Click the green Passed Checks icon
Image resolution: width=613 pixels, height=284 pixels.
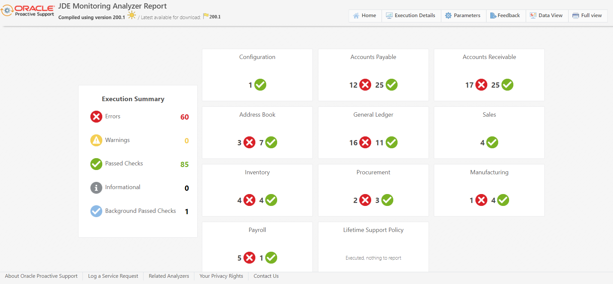click(x=96, y=164)
